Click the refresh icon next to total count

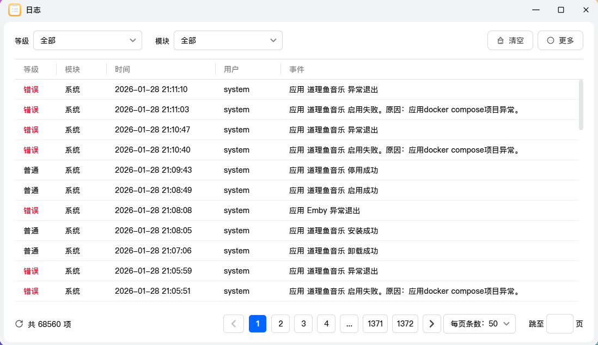coord(20,323)
